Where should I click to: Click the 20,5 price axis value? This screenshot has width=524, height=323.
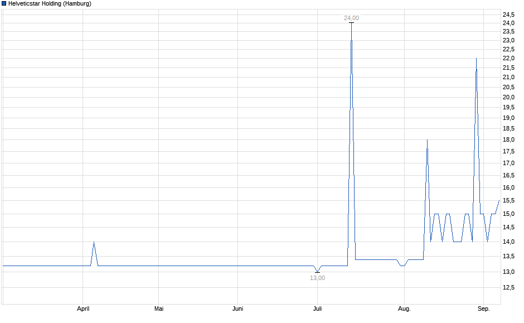[508, 87]
